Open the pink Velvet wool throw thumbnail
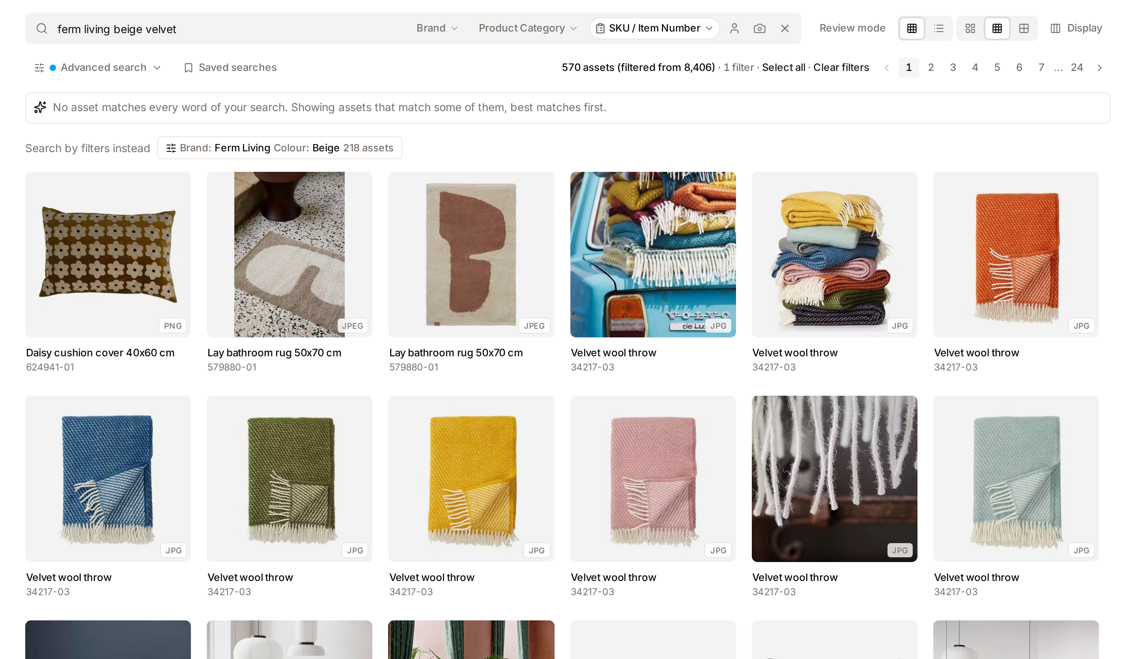Viewport: 1136px width, 659px height. click(x=653, y=478)
